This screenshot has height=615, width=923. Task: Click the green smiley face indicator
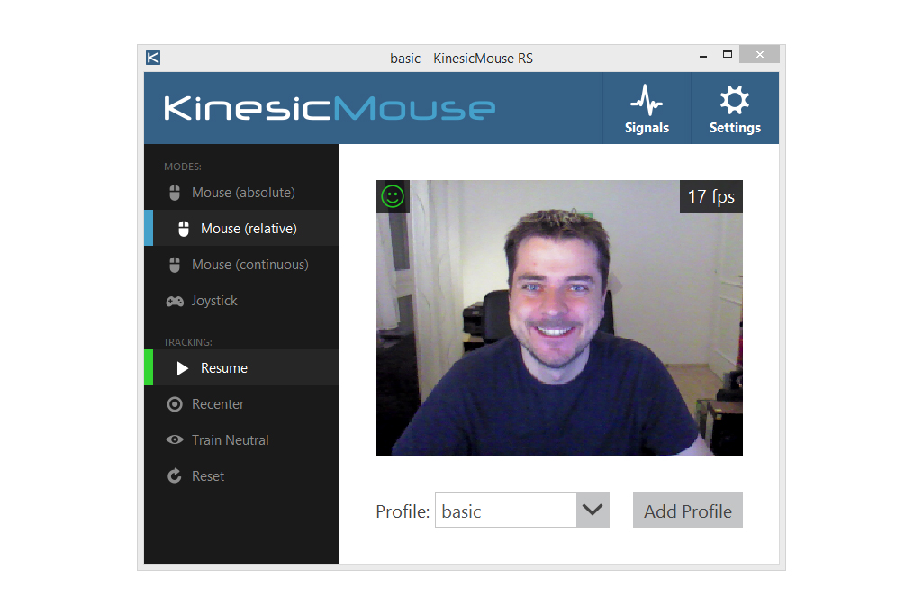(x=393, y=196)
